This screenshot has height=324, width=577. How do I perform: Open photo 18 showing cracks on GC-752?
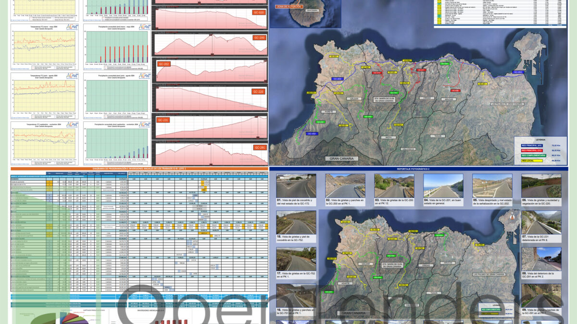point(296,222)
